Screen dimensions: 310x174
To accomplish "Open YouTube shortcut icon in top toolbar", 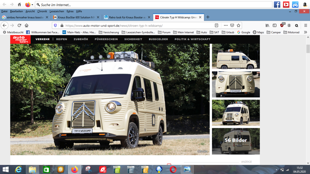I will [286, 5].
